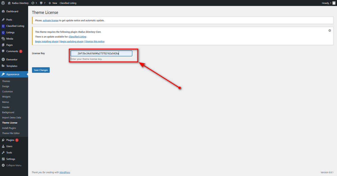Click the Templates folder icon
This screenshot has width=337, height=176.
[3, 66]
